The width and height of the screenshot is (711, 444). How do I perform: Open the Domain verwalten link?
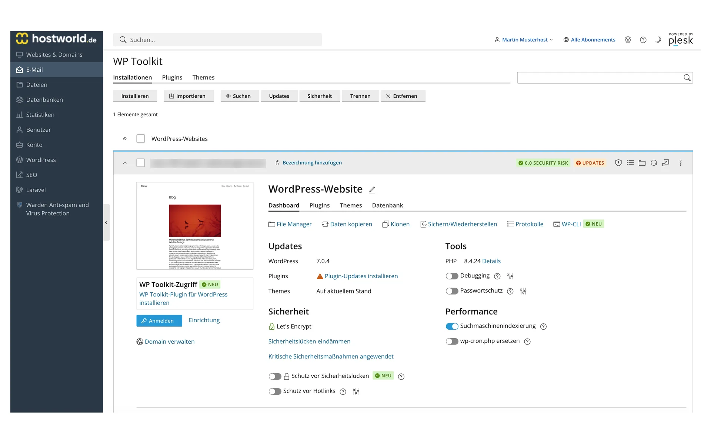click(x=166, y=342)
